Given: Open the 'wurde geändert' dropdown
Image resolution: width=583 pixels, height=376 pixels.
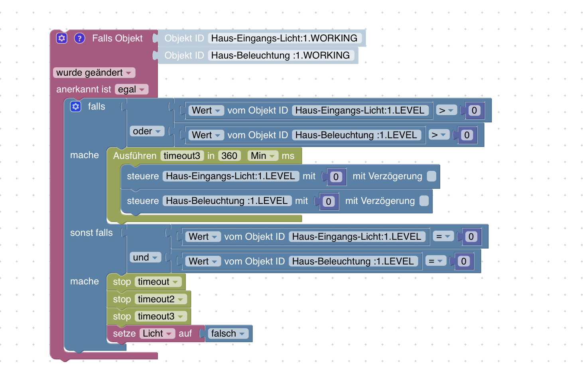Looking at the screenshot, I should pos(94,72).
